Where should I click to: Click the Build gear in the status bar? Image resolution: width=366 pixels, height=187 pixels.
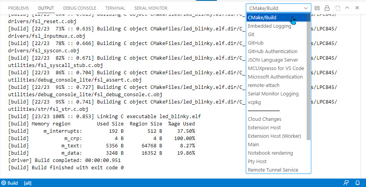(10, 183)
